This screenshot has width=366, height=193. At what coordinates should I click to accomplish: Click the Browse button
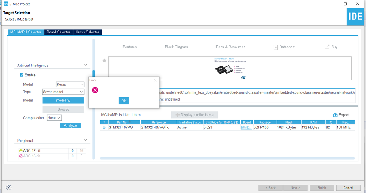point(63,109)
